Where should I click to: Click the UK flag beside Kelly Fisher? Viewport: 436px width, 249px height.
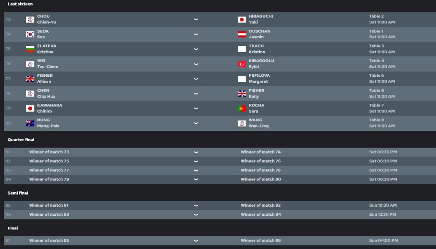pyautogui.click(x=242, y=94)
